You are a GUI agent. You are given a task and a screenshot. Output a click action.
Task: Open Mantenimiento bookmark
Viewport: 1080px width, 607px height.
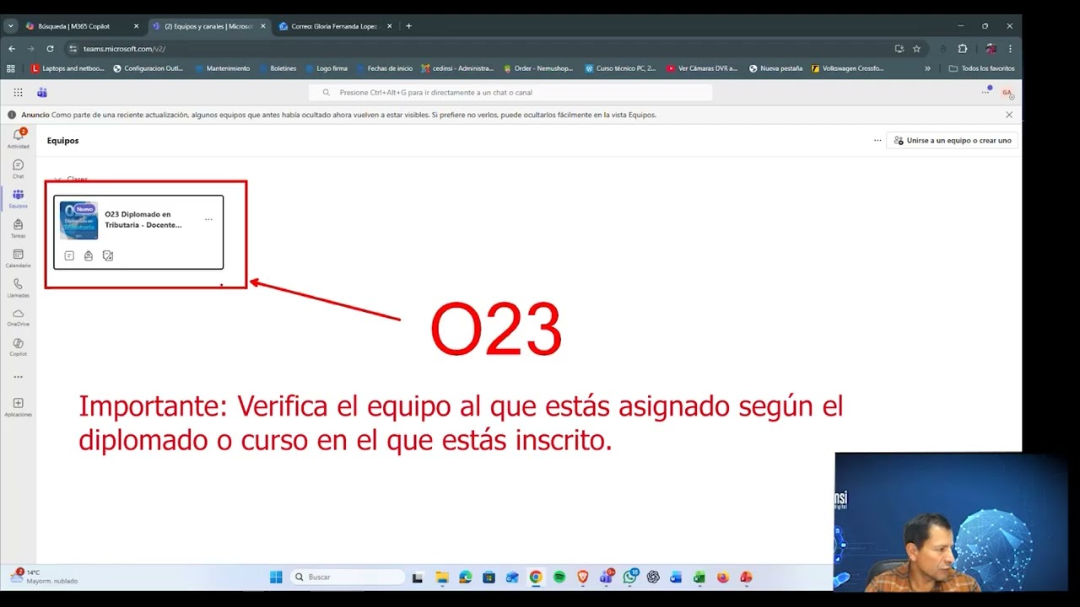(x=222, y=68)
